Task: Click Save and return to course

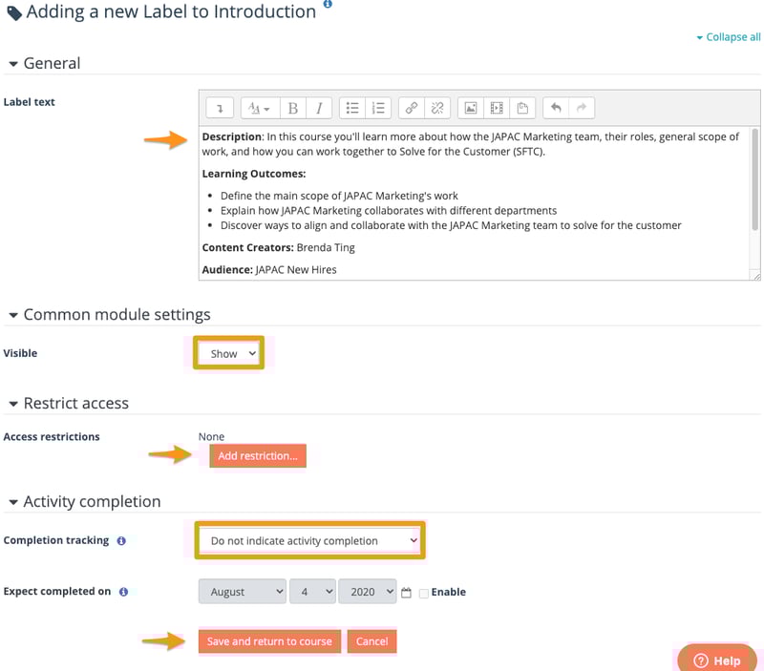Action: point(269,641)
